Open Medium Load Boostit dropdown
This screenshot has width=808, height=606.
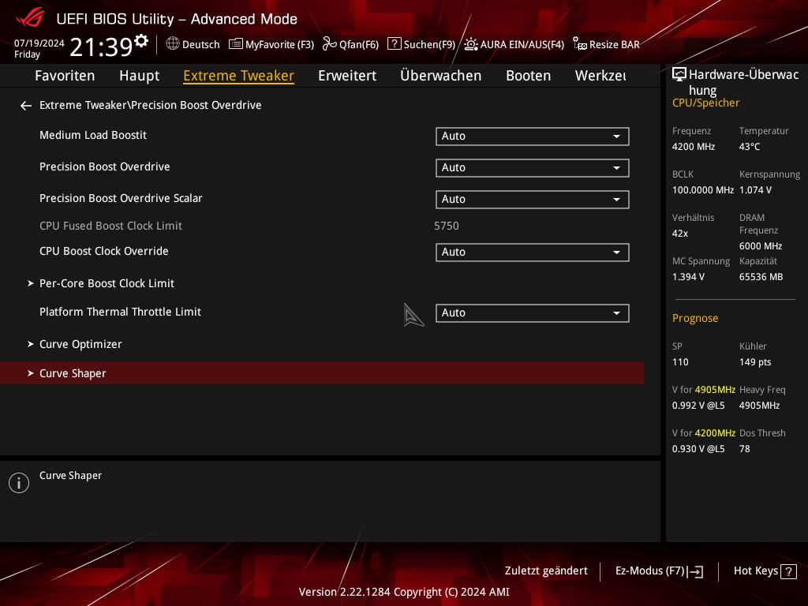(533, 137)
